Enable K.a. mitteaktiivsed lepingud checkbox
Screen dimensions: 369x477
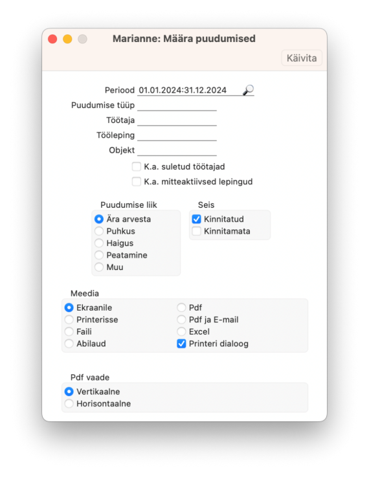coord(137,182)
